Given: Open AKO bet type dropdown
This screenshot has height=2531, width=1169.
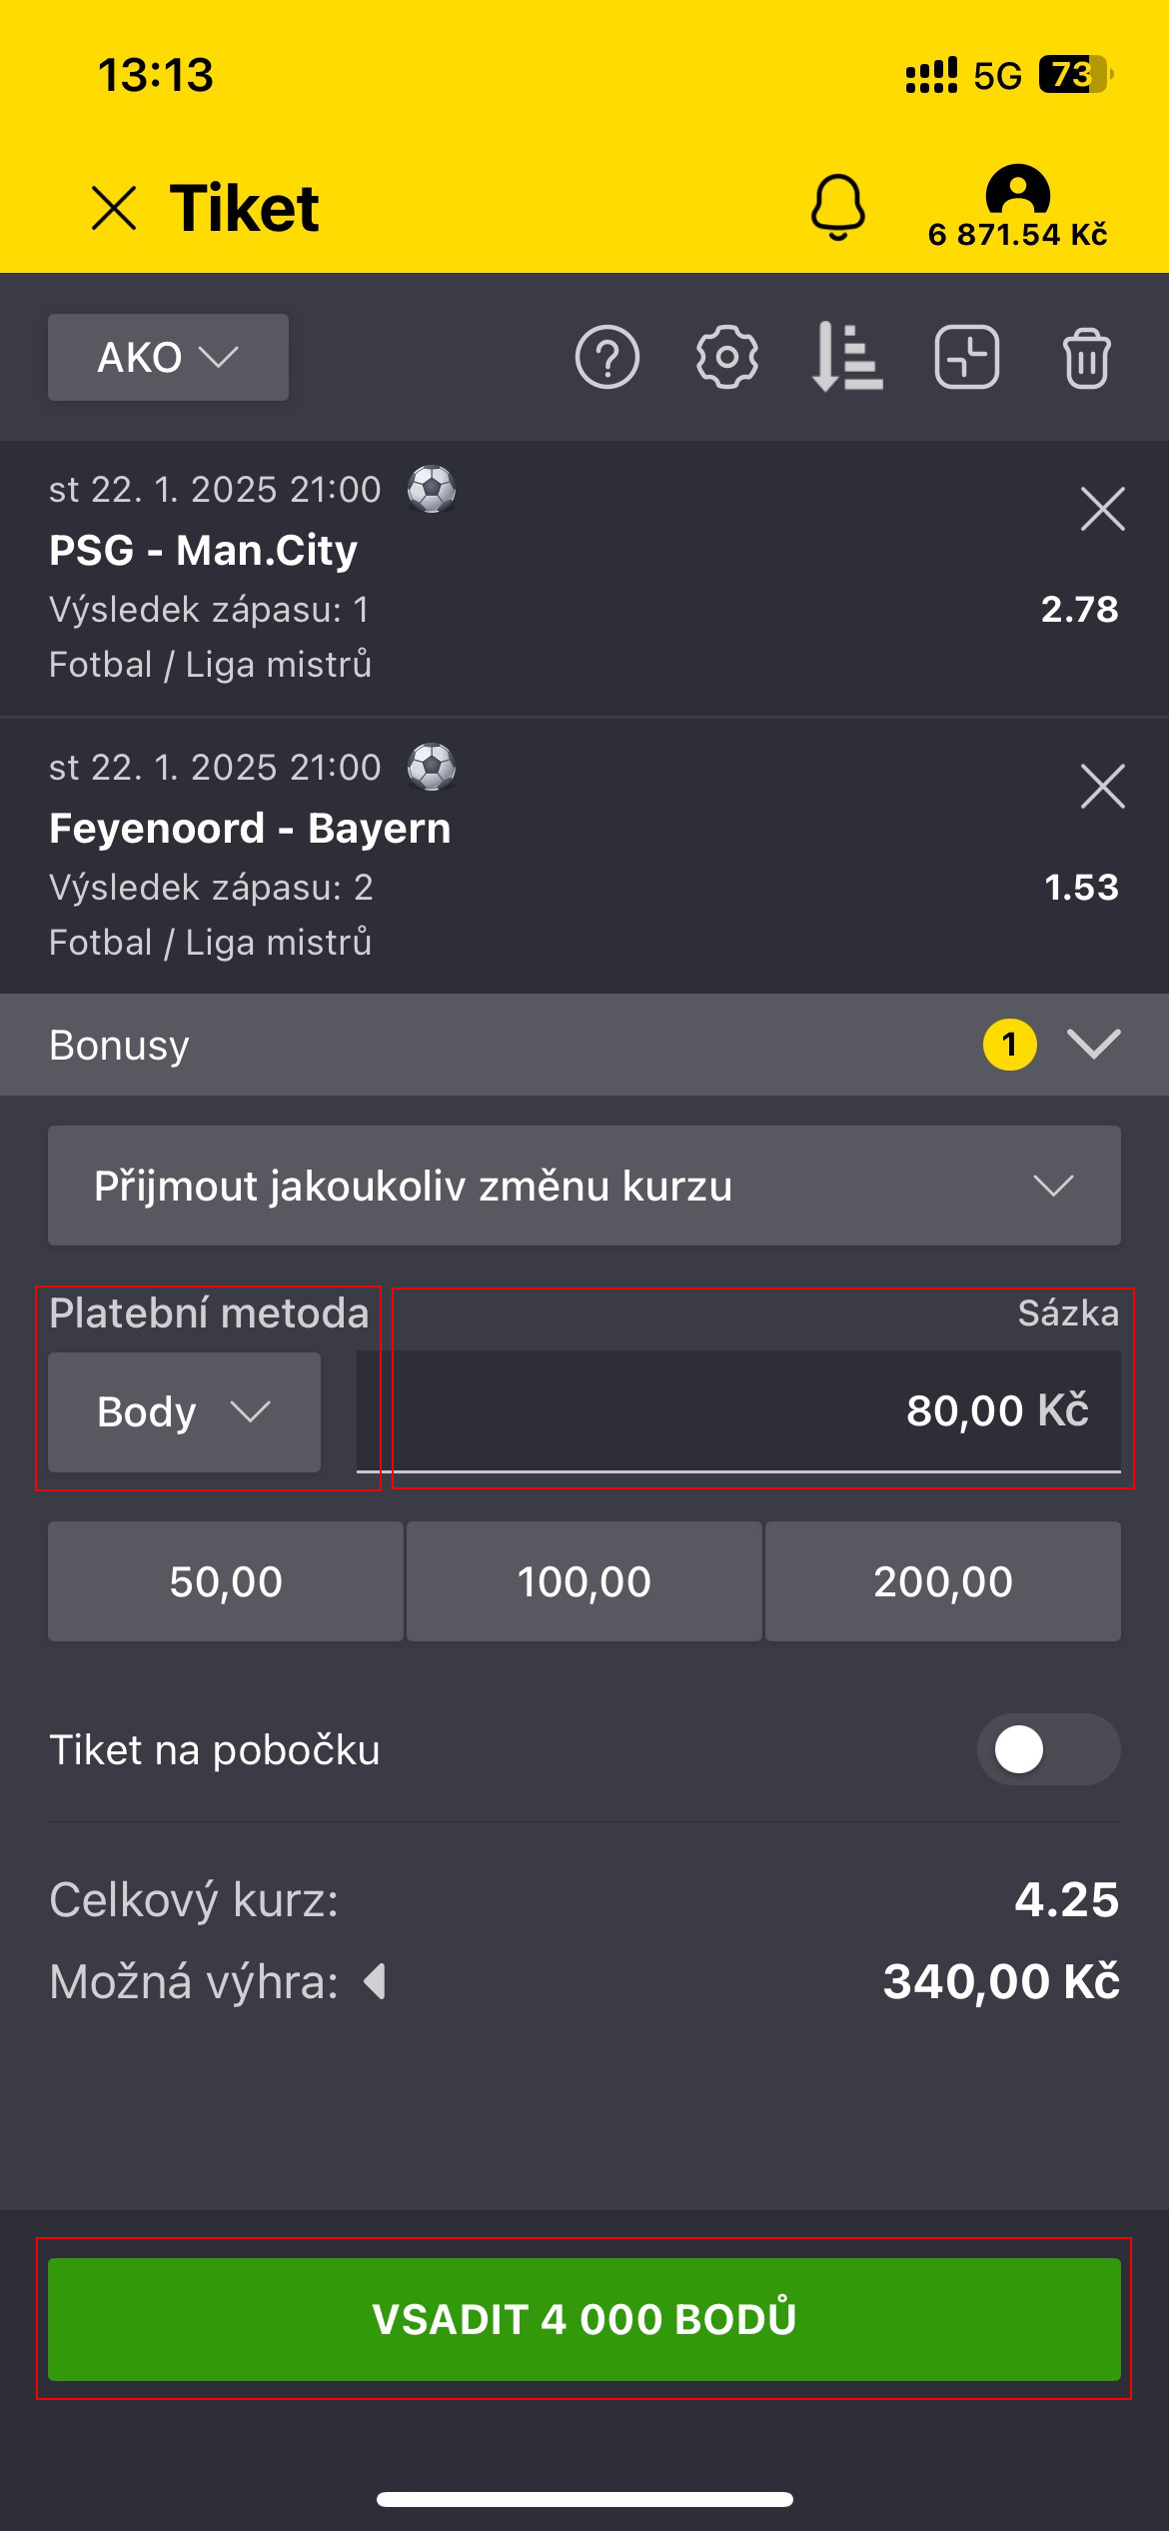Looking at the screenshot, I should tap(168, 357).
